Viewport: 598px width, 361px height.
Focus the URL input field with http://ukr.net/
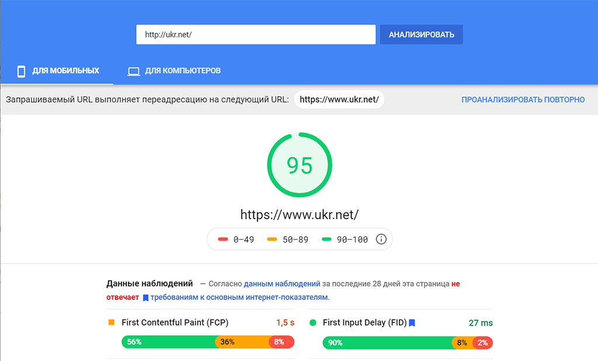coord(255,34)
